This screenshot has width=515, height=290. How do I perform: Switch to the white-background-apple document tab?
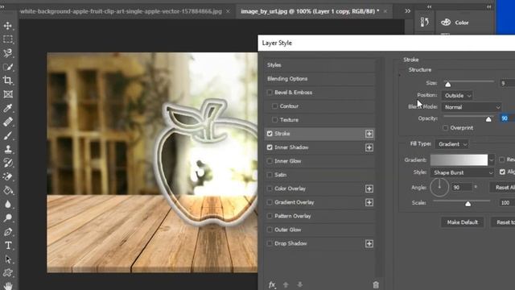tap(121, 11)
